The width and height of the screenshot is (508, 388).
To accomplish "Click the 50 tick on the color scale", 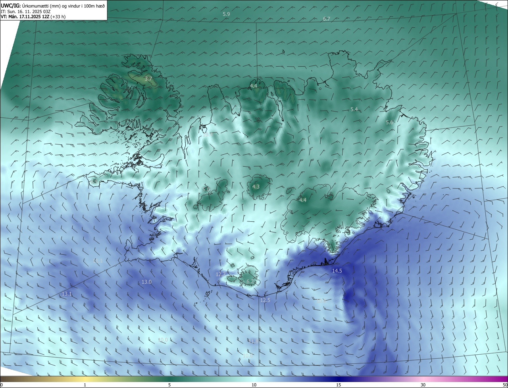I will (505, 385).
